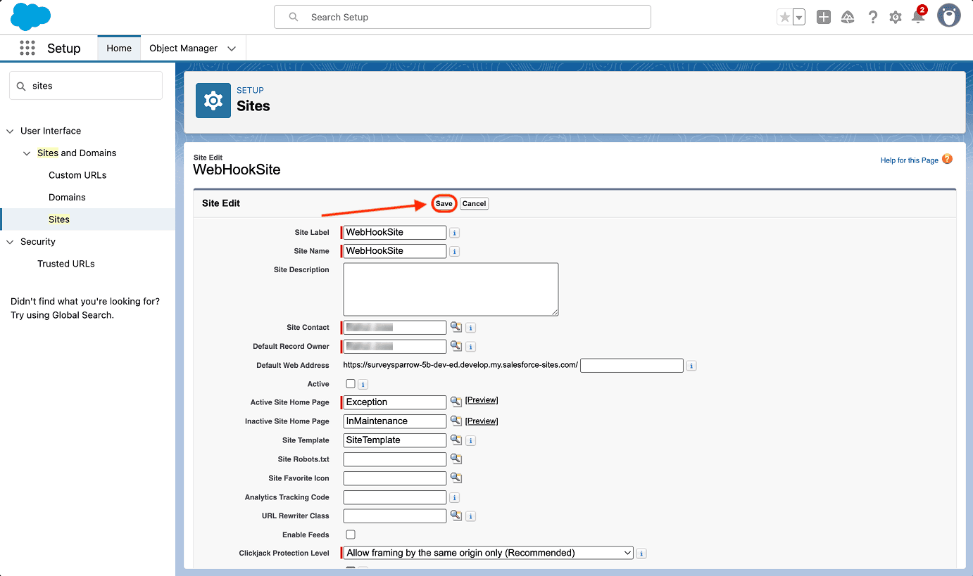This screenshot has width=973, height=576.
Task: Click the Save button
Action: point(444,203)
